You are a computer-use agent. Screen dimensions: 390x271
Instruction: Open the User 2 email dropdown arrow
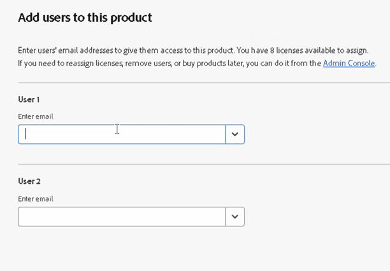pos(235,217)
